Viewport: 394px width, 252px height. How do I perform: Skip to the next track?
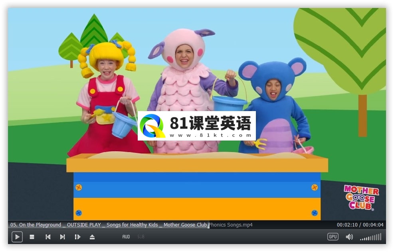coord(63,237)
